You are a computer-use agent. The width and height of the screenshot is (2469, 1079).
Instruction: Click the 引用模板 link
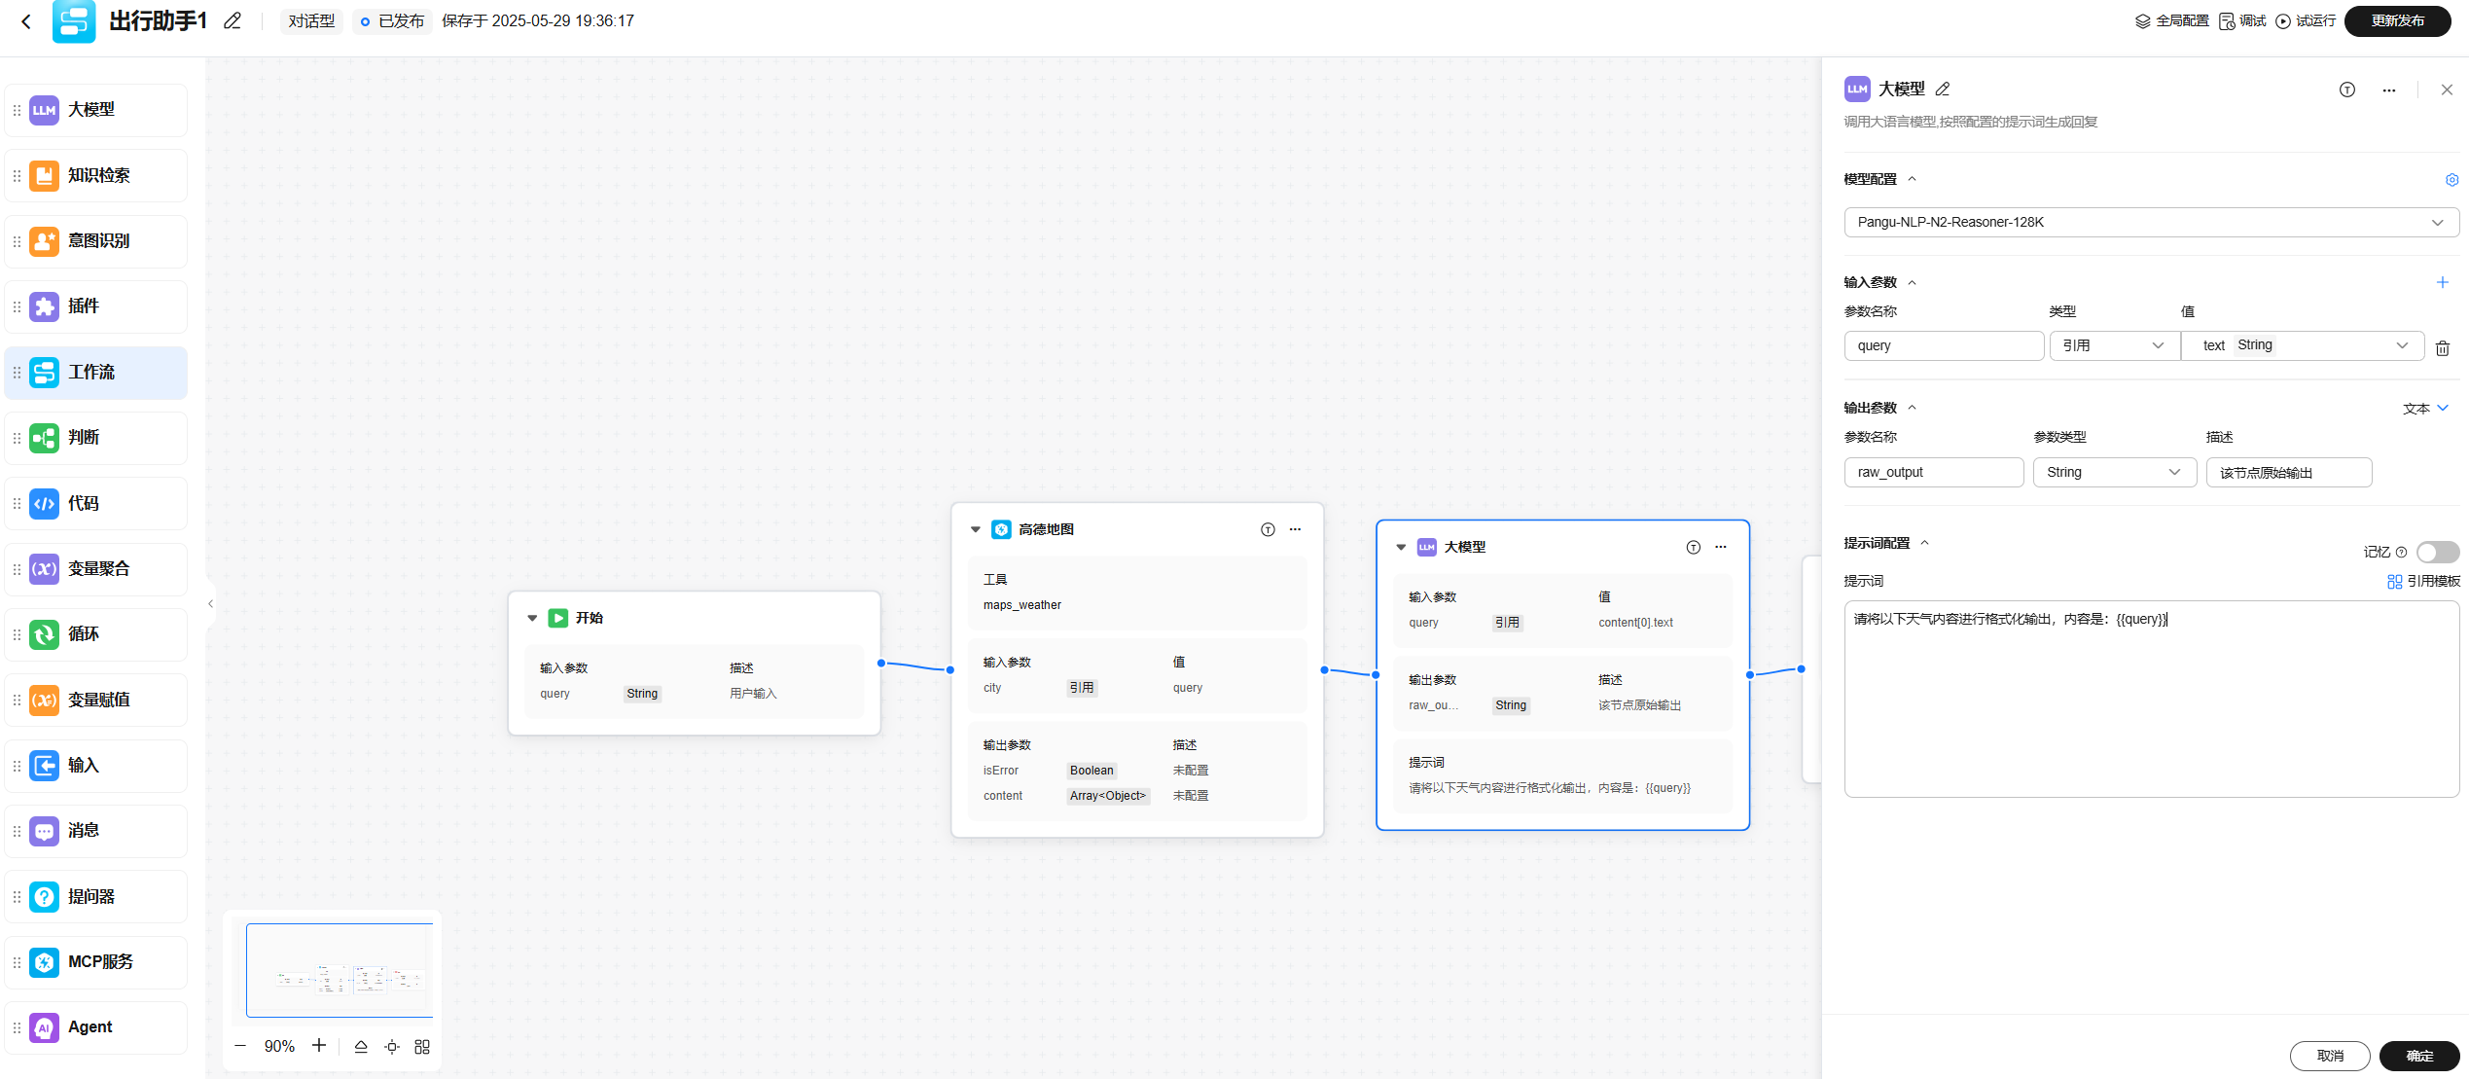[x=2423, y=581]
